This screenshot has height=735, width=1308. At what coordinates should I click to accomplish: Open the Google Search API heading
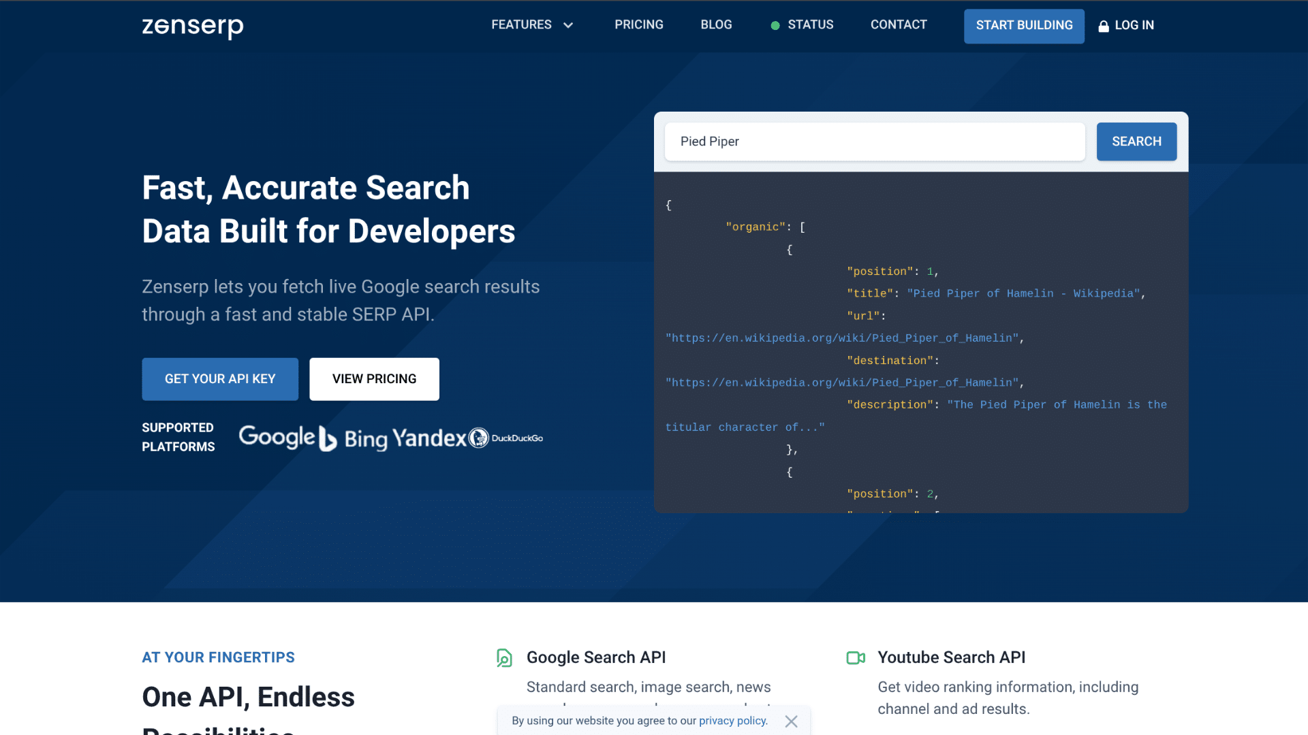[596, 657]
